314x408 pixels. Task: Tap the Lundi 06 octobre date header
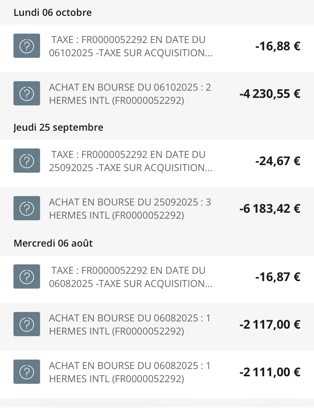coord(53,12)
